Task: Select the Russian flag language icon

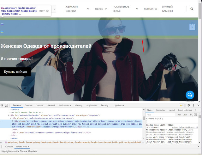Action: pos(2,24)
